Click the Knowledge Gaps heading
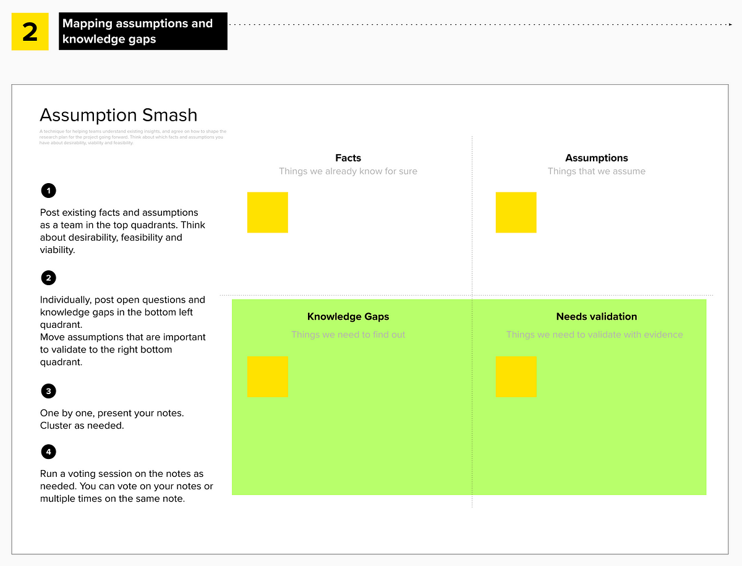The height and width of the screenshot is (566, 742). tap(348, 316)
